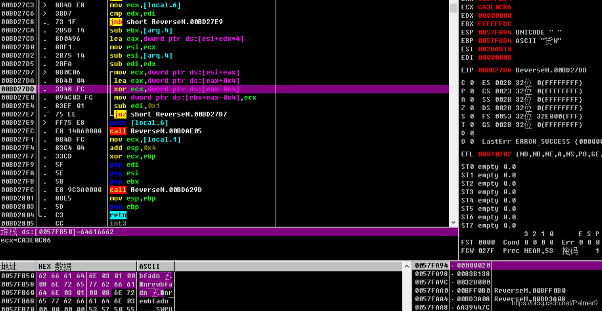This screenshot has height=311, width=602.
Task: Select the mov esi,ecx instruction
Action: pyautogui.click(x=133, y=47)
